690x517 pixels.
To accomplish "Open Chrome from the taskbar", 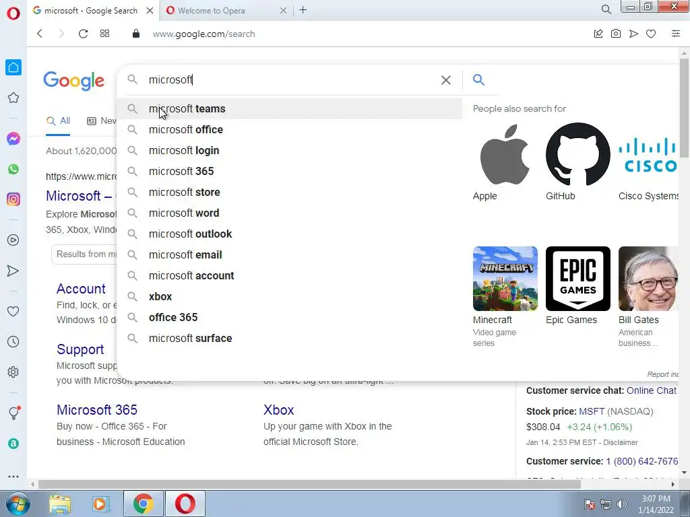I will (143, 504).
